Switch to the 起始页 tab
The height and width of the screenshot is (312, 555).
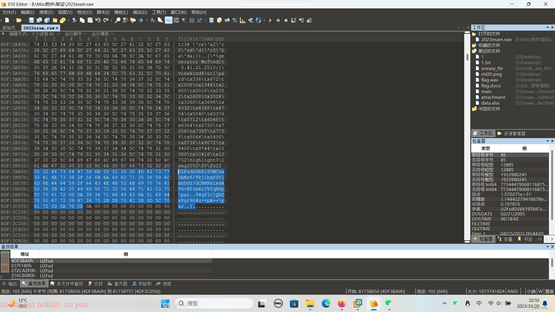click(x=9, y=28)
